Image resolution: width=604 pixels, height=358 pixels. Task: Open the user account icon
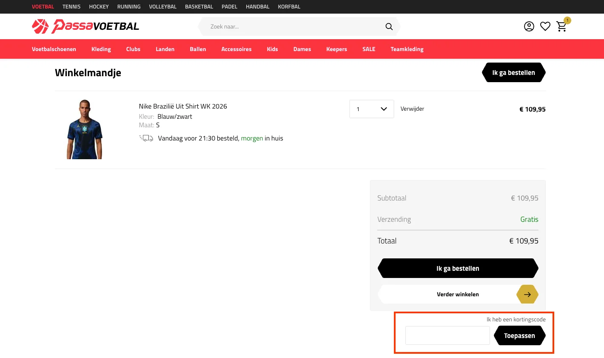pyautogui.click(x=529, y=26)
